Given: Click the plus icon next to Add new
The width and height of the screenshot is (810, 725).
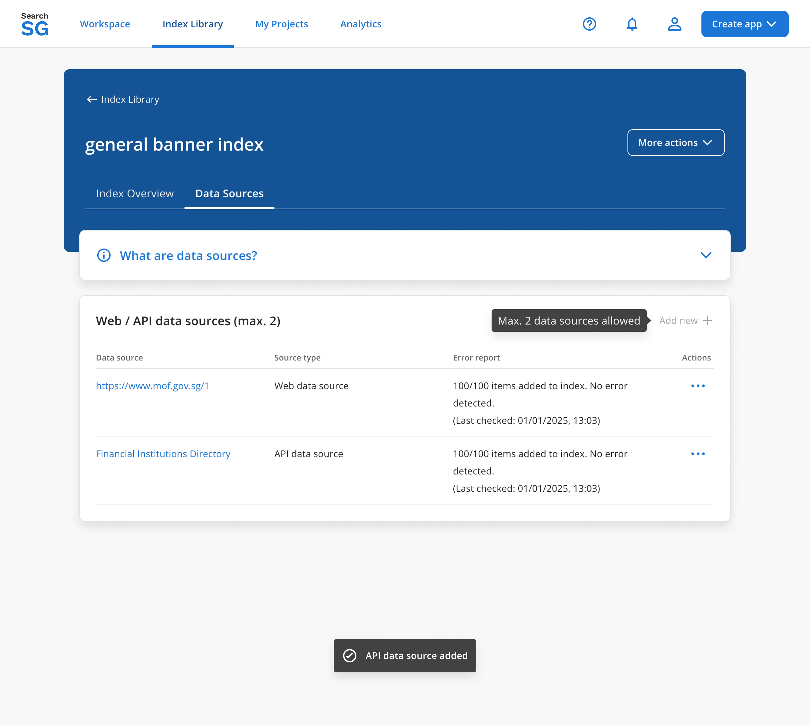Looking at the screenshot, I should click(707, 321).
